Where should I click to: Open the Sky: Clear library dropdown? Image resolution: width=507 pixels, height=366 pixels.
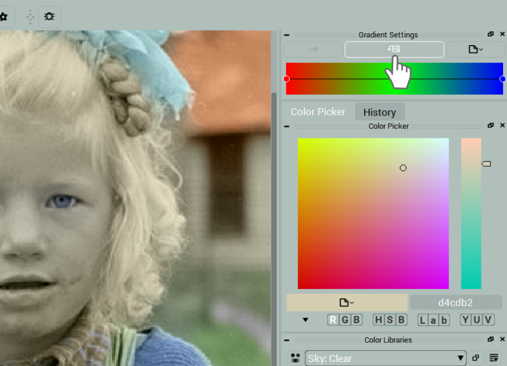pyautogui.click(x=385, y=358)
